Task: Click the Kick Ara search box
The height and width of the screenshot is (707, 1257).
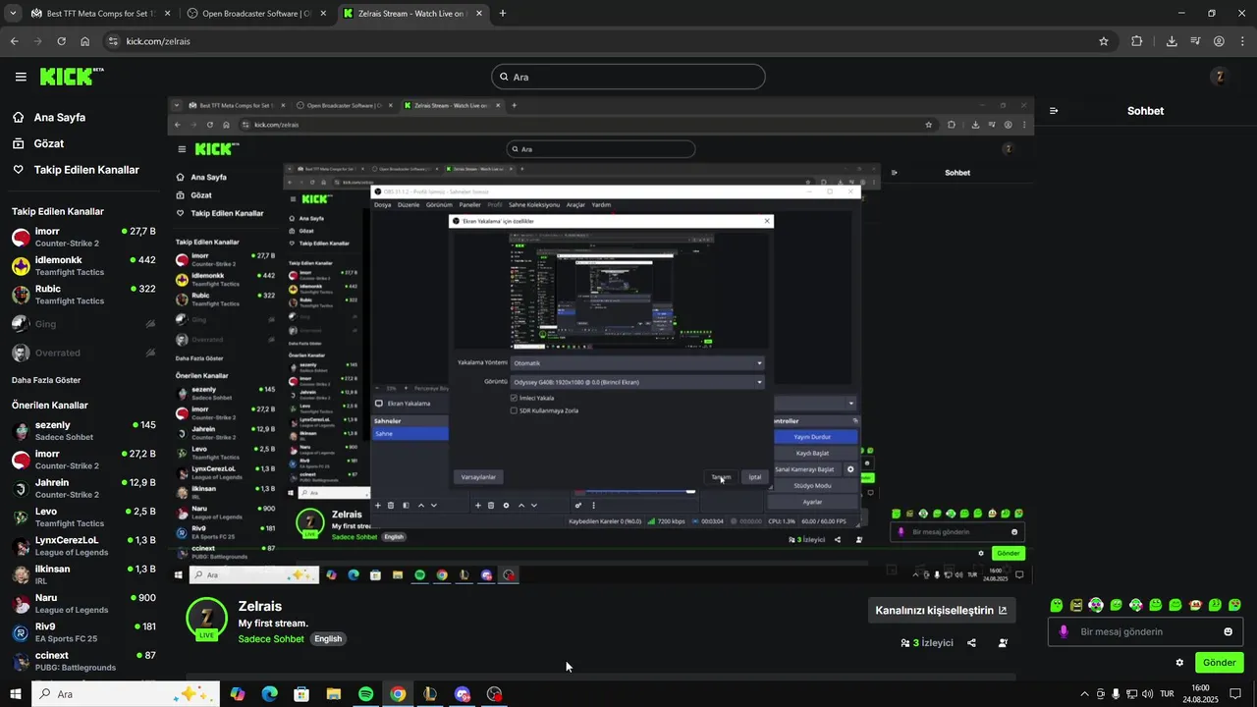Action: pos(628,77)
